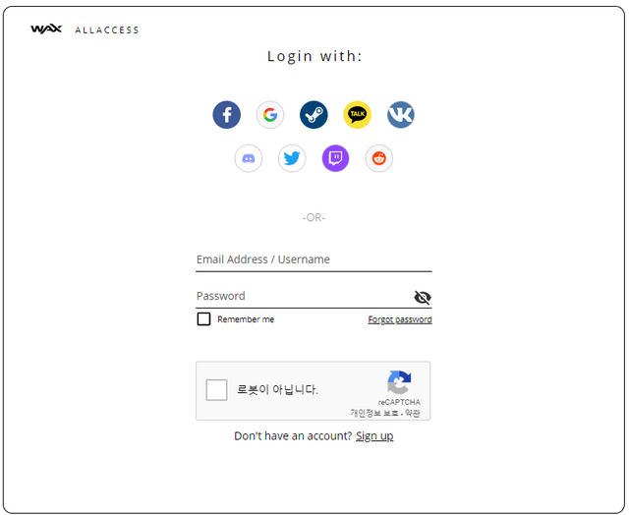Open the reCAPTCHA terms link 약관
Image resolution: width=629 pixels, height=515 pixels.
click(x=413, y=413)
